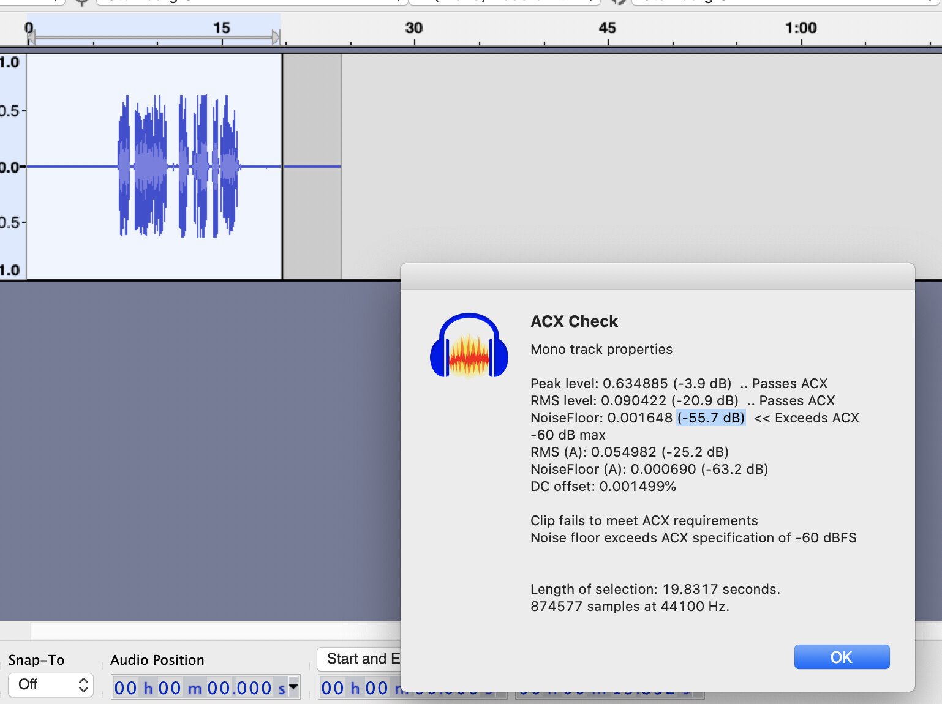Click 'Clip fails to meet ACX requirements' text
This screenshot has width=942, height=704.
pos(644,520)
